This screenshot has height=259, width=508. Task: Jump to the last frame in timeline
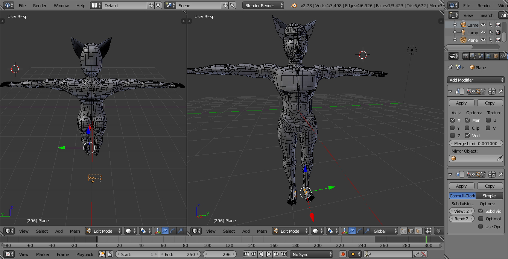click(x=284, y=254)
